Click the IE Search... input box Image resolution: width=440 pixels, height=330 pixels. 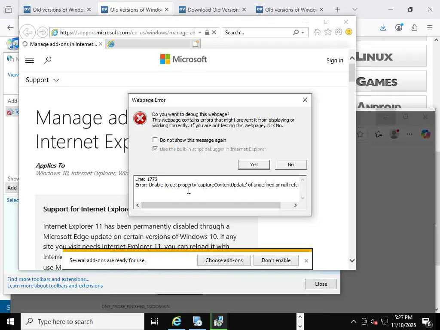(257, 33)
